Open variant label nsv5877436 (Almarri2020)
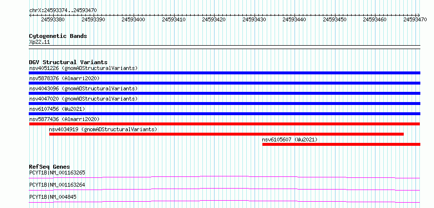 click(x=64, y=119)
